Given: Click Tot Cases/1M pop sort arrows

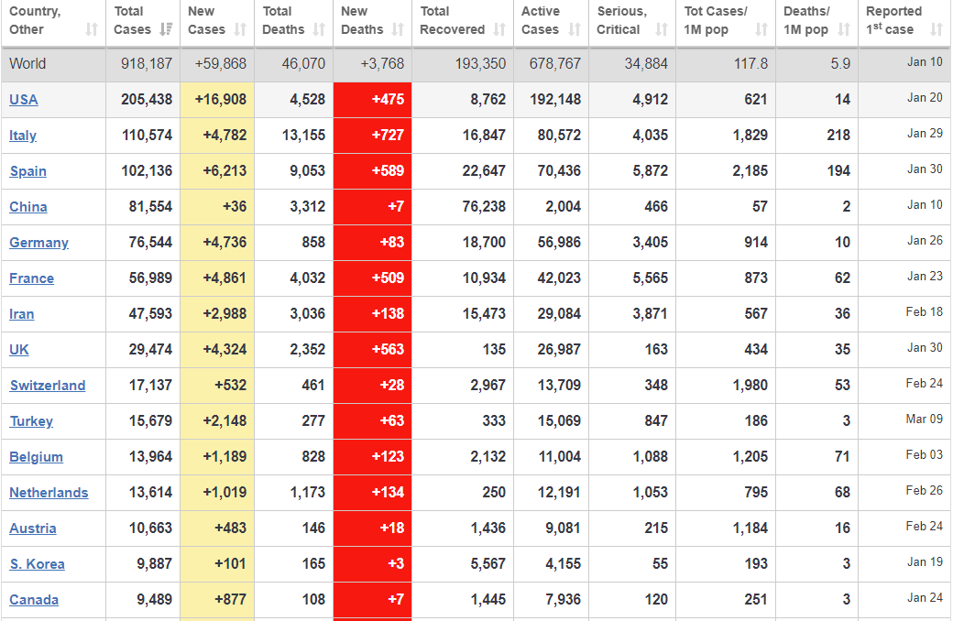Looking at the screenshot, I should click(761, 30).
